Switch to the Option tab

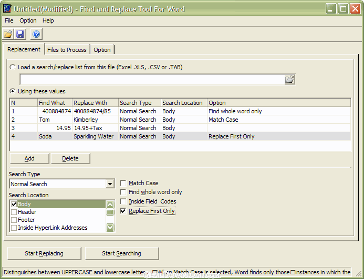(x=102, y=50)
